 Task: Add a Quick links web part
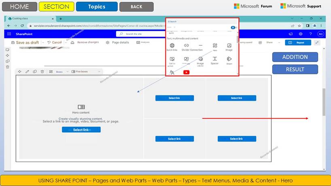[x=172, y=46]
